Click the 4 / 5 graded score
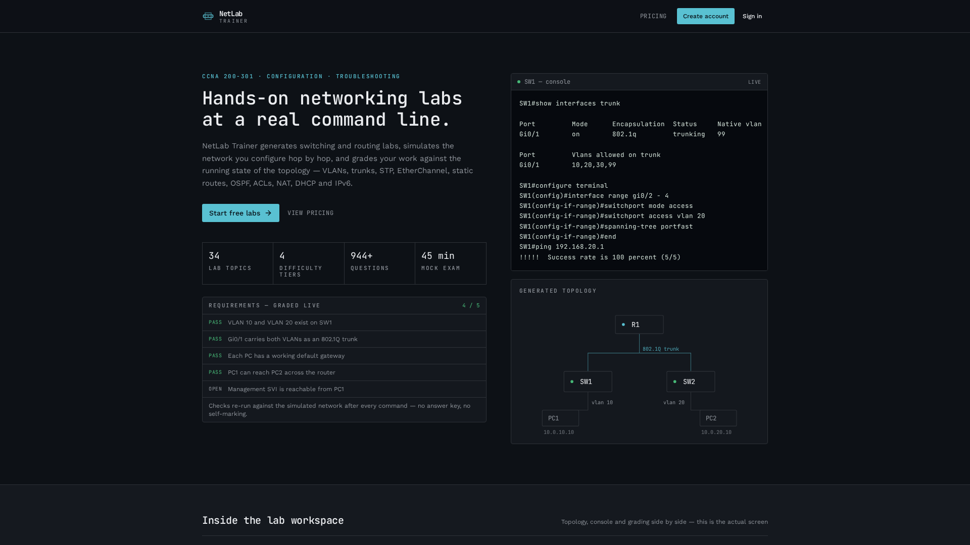Image resolution: width=970 pixels, height=545 pixels. click(471, 306)
